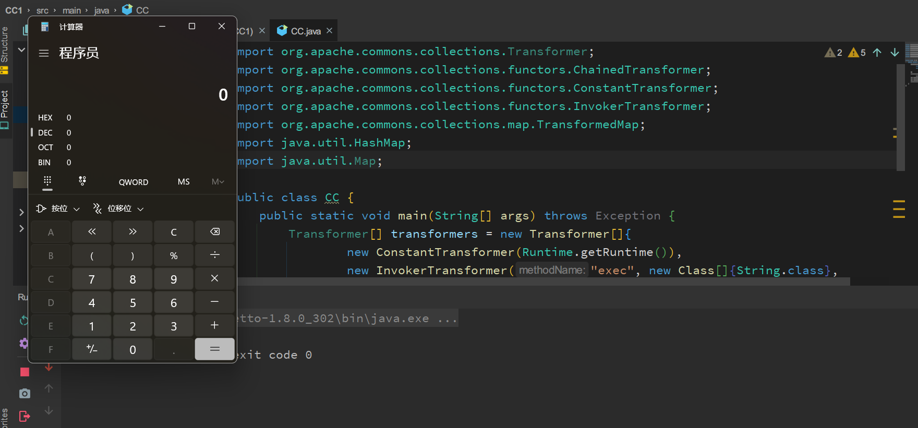Close the CC.java editor tab
The height and width of the screenshot is (428, 918).
point(329,31)
